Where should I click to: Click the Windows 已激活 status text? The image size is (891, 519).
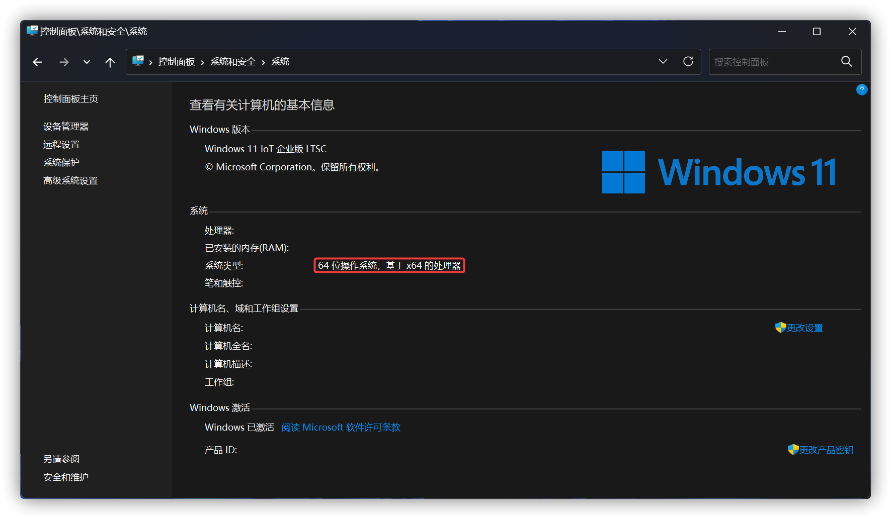(x=239, y=428)
